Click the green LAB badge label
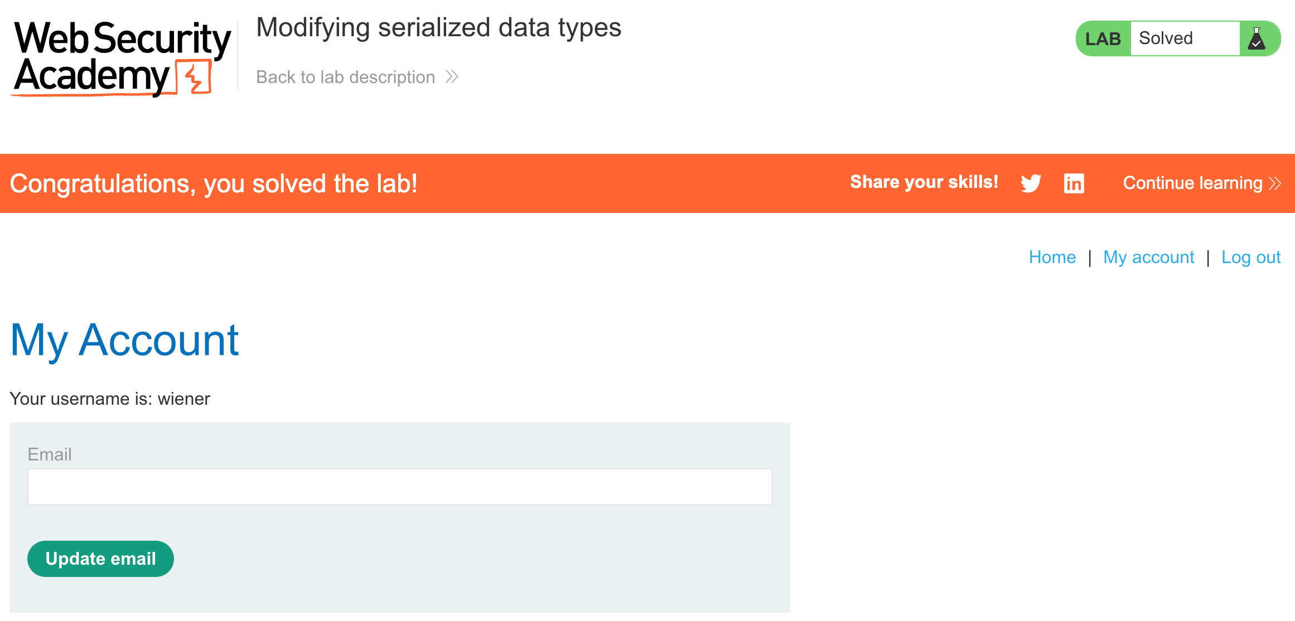Image resolution: width=1295 pixels, height=621 pixels. (x=1103, y=39)
